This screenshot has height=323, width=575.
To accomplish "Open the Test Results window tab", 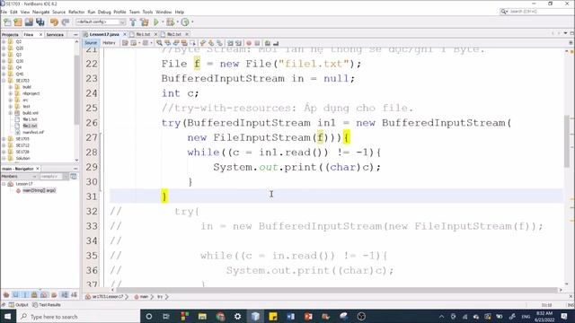I will coord(46,305).
